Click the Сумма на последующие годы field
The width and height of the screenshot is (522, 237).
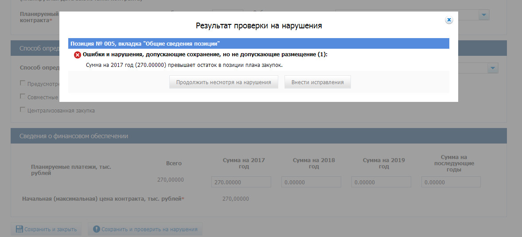tap(451, 182)
